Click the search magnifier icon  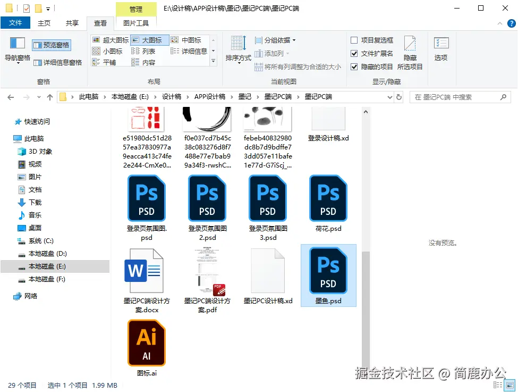(x=503, y=97)
